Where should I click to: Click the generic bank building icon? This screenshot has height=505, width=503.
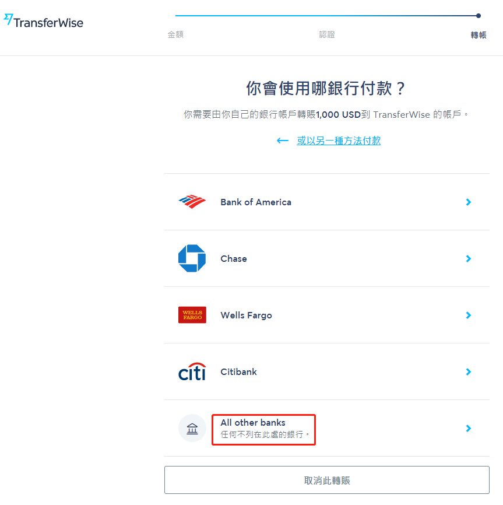pos(192,428)
